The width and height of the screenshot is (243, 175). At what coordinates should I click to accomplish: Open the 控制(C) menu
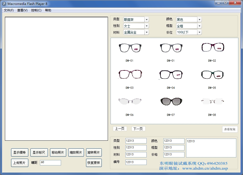coord(36,10)
